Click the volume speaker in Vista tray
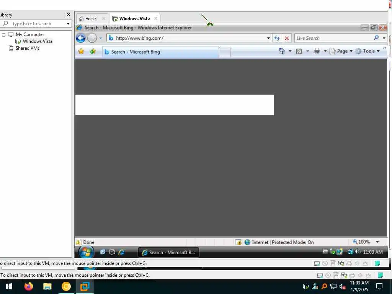392x294 pixels. (x=358, y=252)
